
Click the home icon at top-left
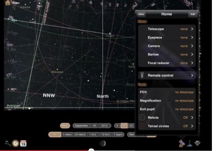[x=8, y=3]
